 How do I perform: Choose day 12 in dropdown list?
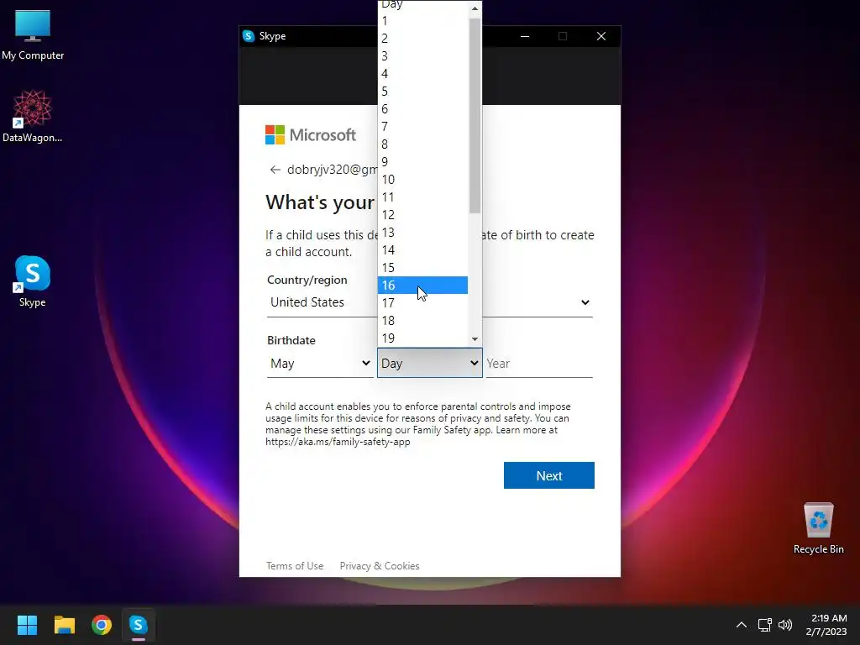pos(422,214)
